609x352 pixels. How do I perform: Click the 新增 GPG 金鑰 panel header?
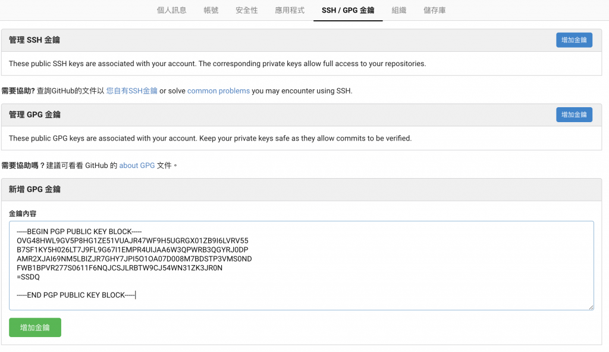point(35,189)
